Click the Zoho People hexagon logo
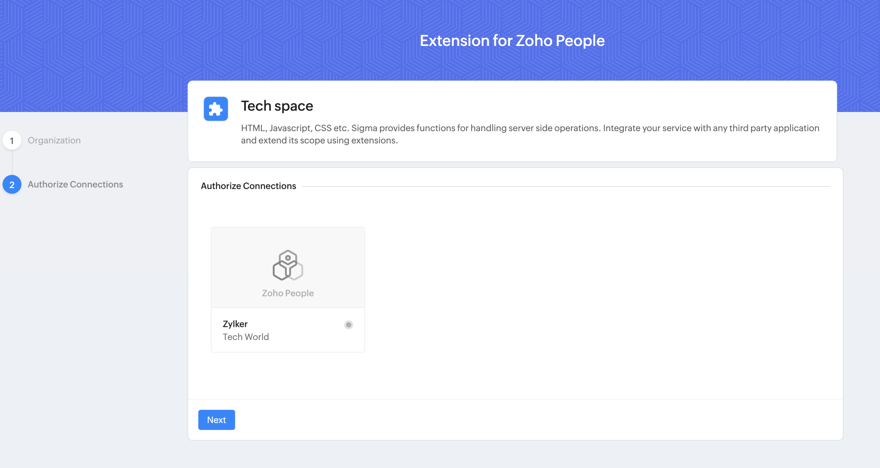The width and height of the screenshot is (880, 468). pos(288,265)
